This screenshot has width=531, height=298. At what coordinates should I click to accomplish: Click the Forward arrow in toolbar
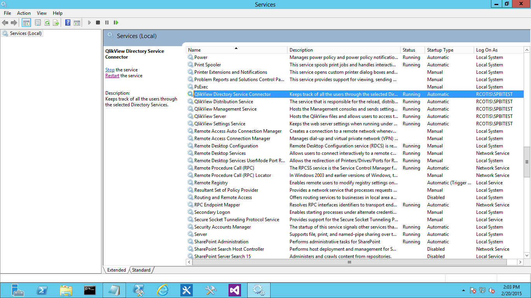(x=14, y=23)
